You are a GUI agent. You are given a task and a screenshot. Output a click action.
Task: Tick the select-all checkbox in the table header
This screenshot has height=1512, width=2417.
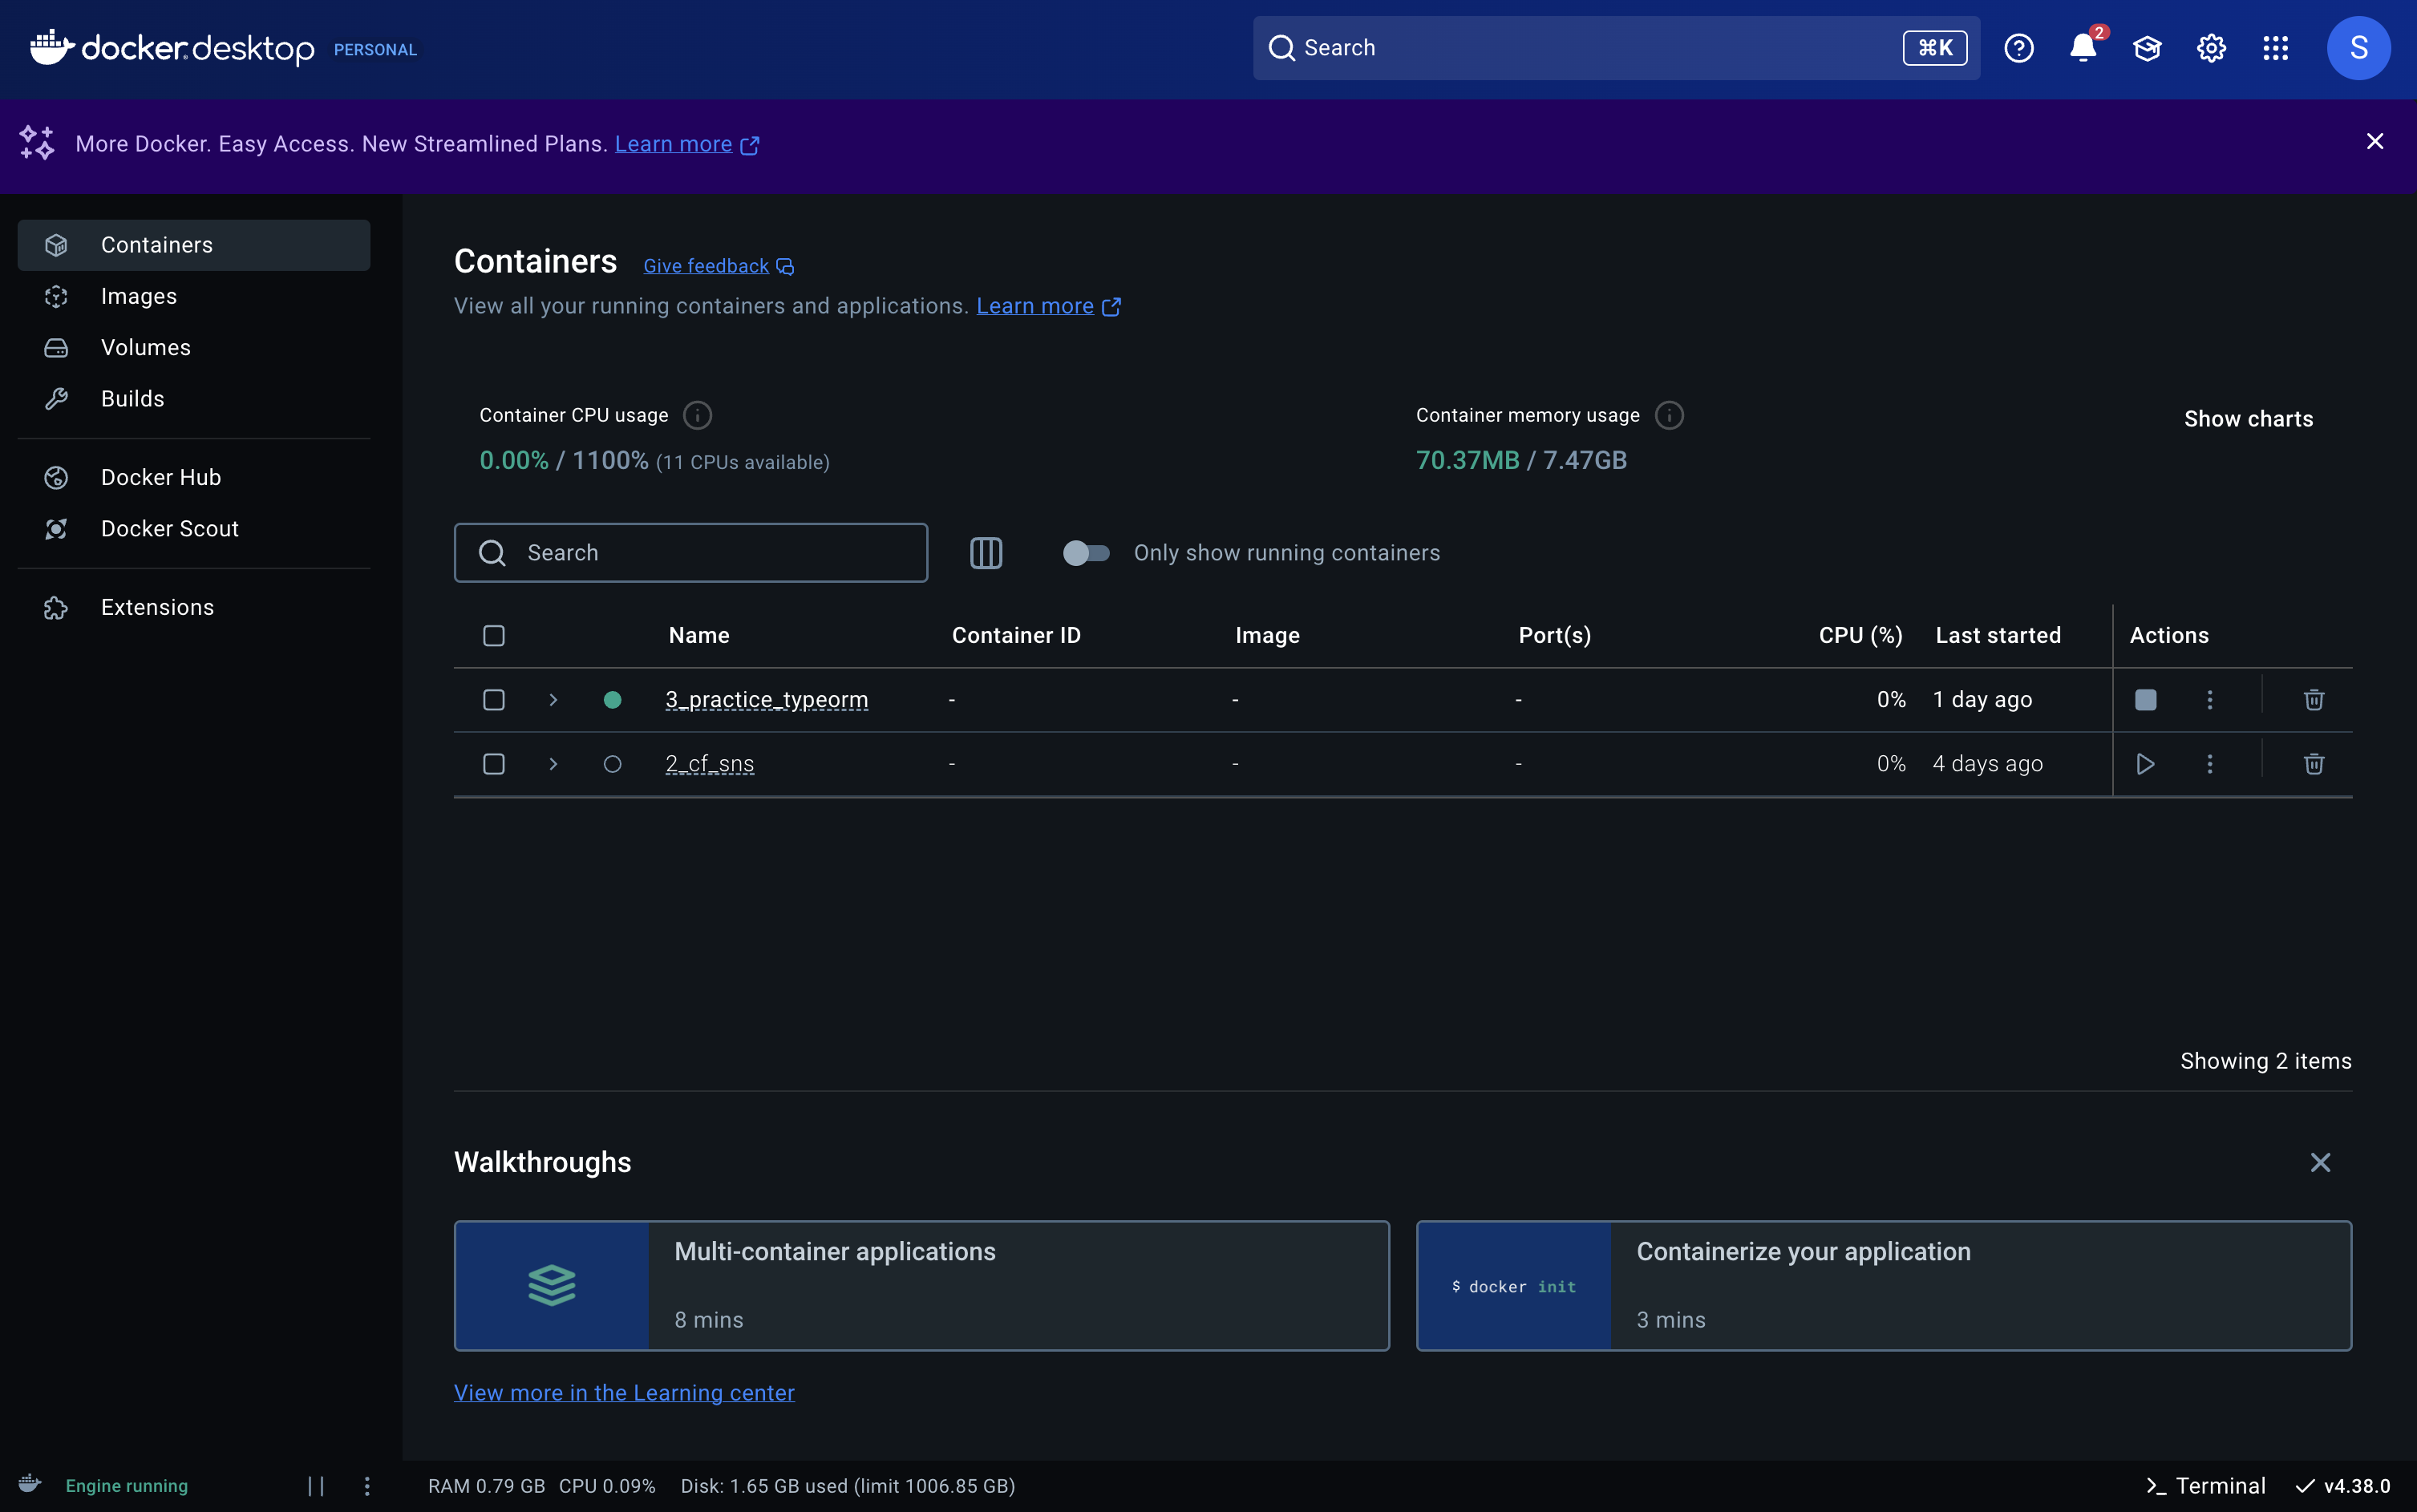click(x=494, y=636)
